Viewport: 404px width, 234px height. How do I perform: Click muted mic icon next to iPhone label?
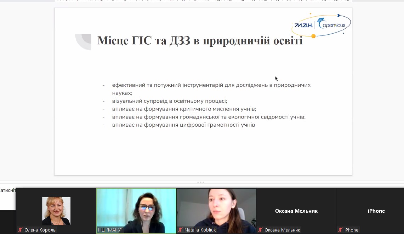click(x=340, y=230)
